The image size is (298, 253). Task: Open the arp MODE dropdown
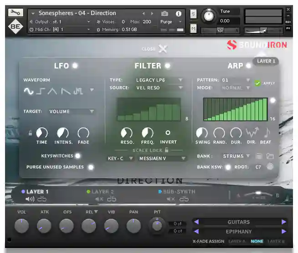(236, 88)
